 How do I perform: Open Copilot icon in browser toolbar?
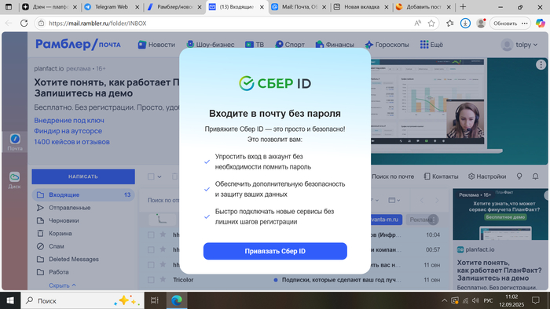point(541,23)
